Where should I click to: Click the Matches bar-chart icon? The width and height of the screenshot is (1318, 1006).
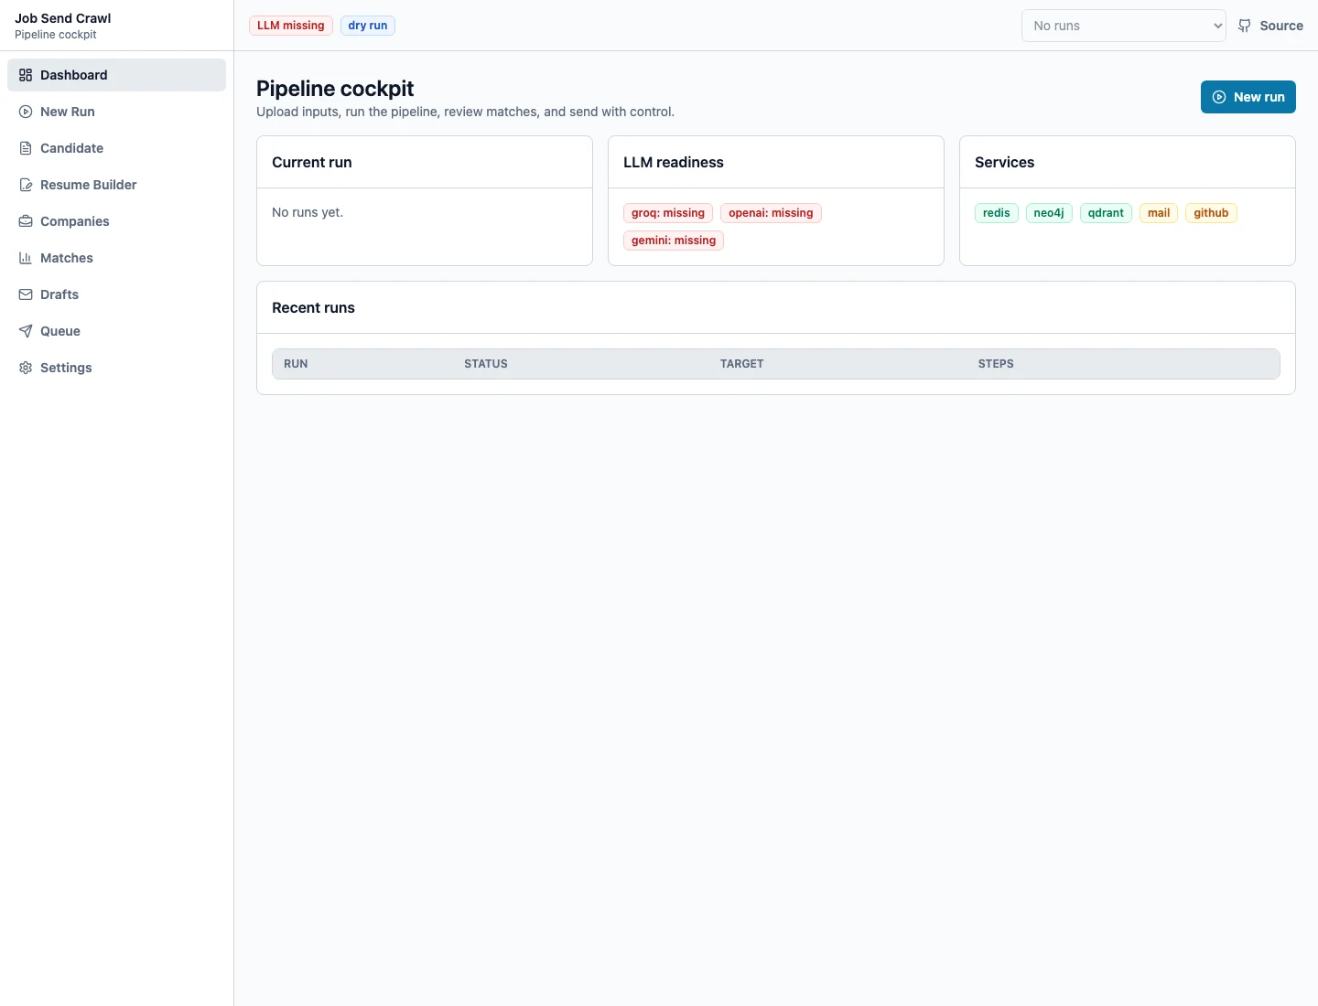(26, 258)
